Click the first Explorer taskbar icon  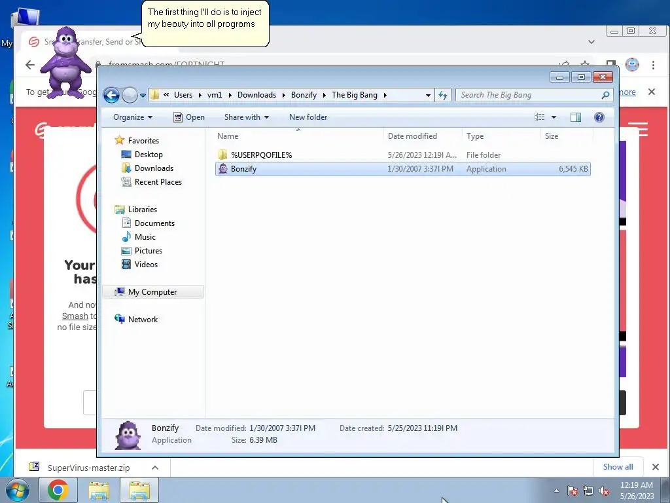[99, 490]
